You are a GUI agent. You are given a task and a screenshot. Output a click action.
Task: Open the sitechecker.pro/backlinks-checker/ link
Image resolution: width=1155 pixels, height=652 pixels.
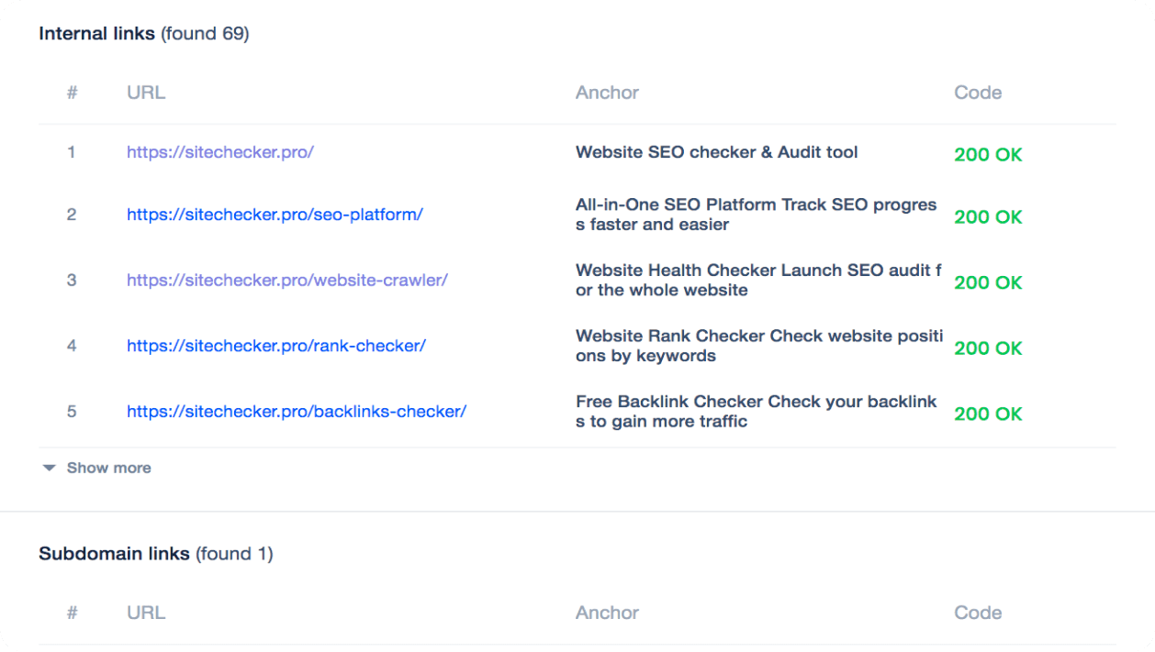[297, 412]
